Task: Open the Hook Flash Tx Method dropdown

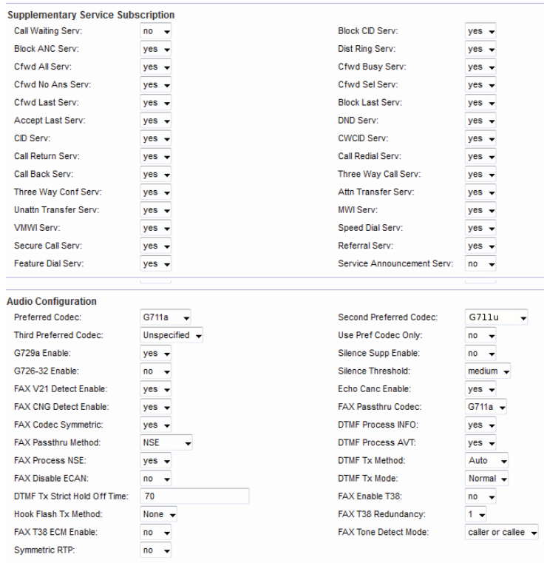Action: (x=159, y=514)
